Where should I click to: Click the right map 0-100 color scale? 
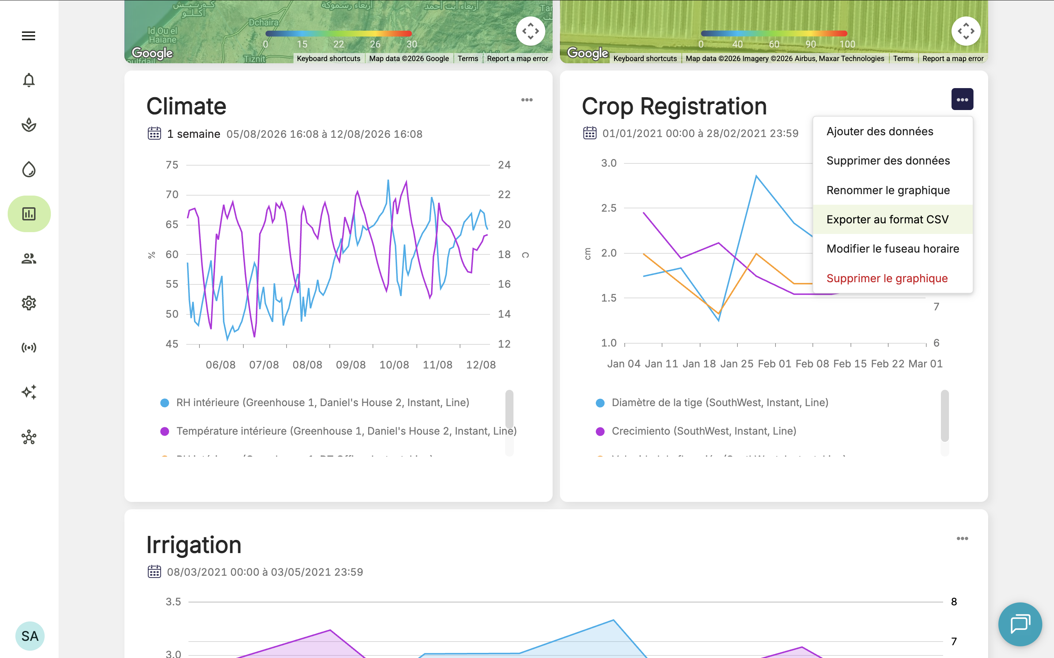[x=774, y=34]
